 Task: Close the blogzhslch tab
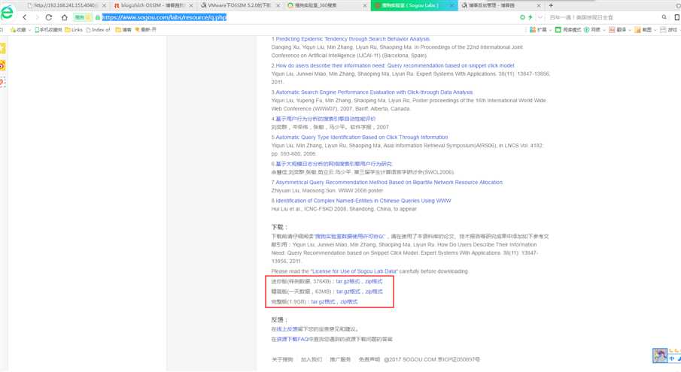190,6
